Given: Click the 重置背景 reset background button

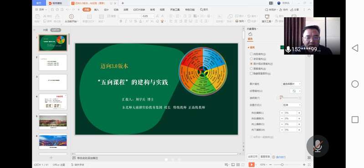Looking at the screenshot, I should (265, 157).
